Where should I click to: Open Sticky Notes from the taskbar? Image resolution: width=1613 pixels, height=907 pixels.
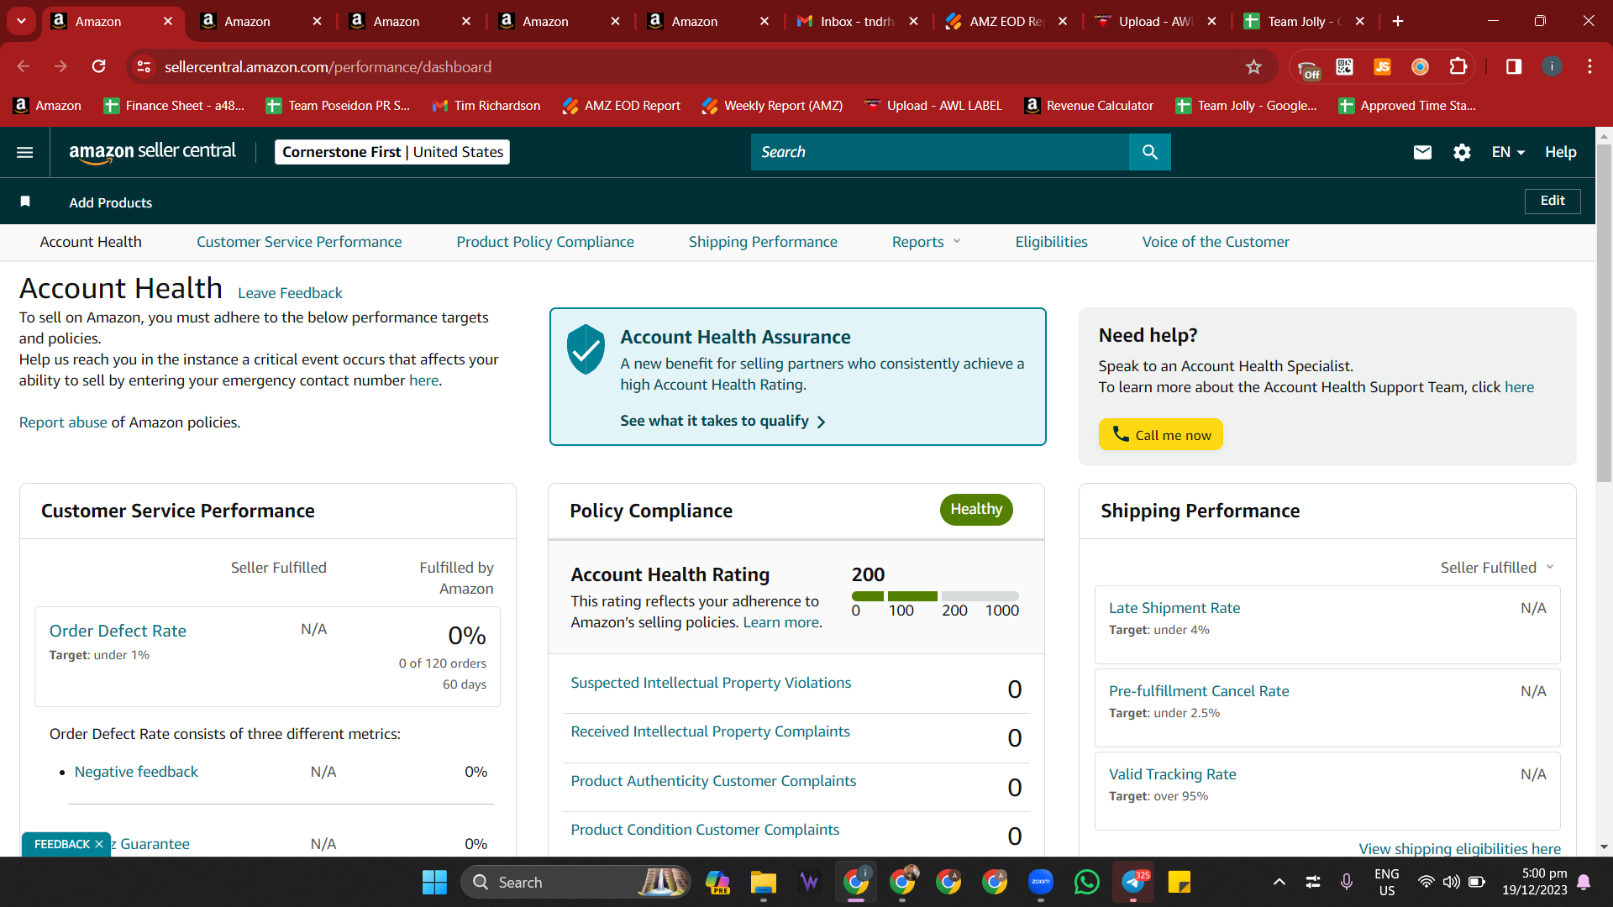point(1180,883)
